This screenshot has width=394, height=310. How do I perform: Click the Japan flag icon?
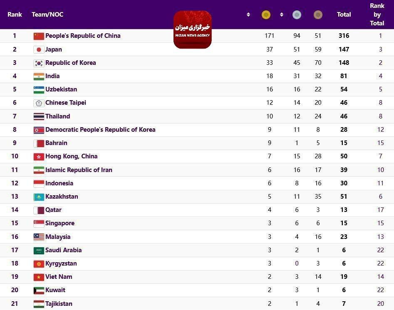(39, 49)
